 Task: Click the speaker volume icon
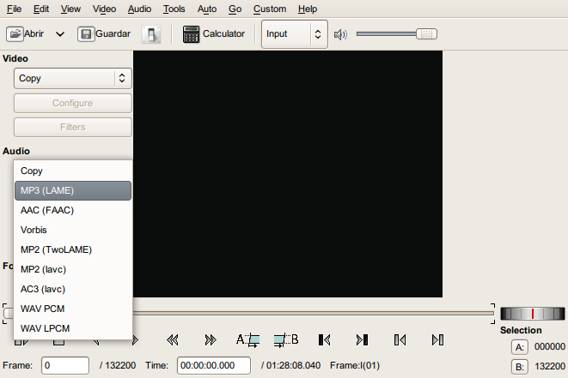point(340,34)
